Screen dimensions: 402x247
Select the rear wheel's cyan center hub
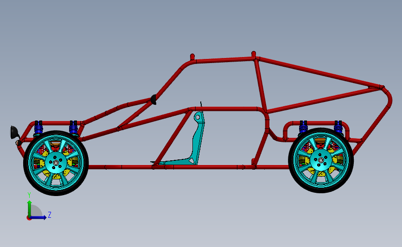[x=321, y=160]
